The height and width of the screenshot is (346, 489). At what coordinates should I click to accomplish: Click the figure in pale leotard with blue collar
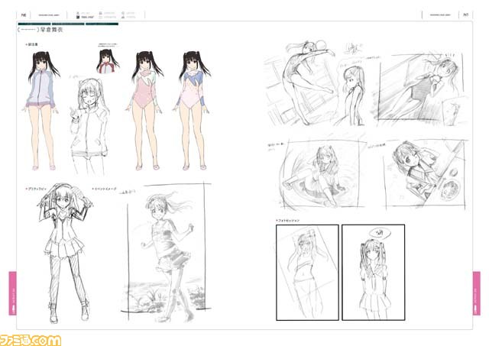[193, 111]
